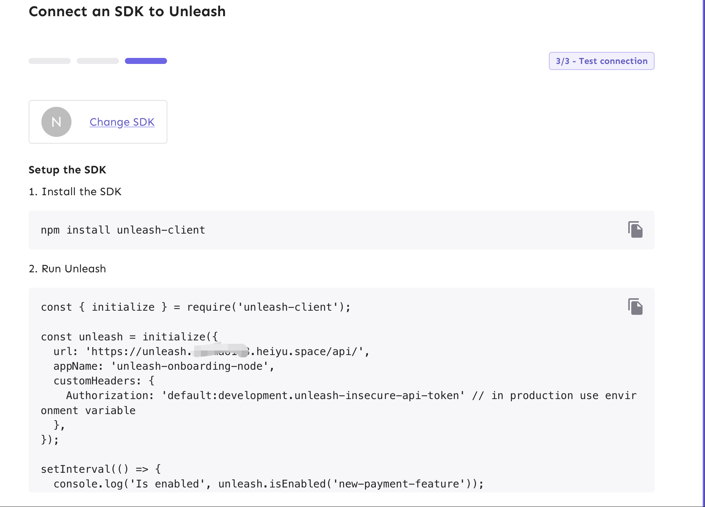Click the setInterval code line
Viewport: 705px width, 507px height.
tap(101, 469)
